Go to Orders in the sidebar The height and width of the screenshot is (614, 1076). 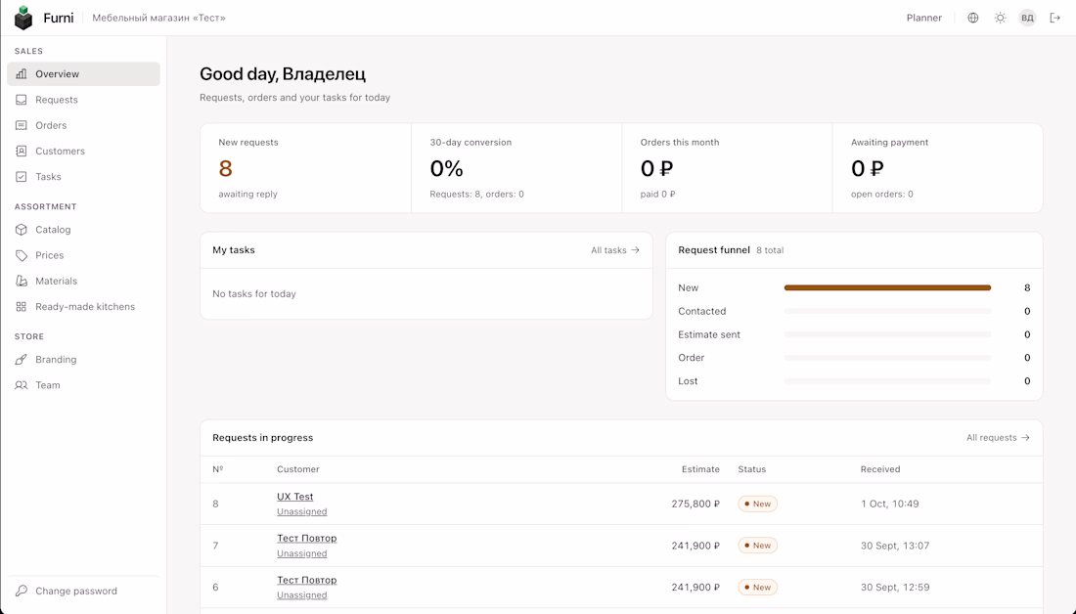pos(84,125)
